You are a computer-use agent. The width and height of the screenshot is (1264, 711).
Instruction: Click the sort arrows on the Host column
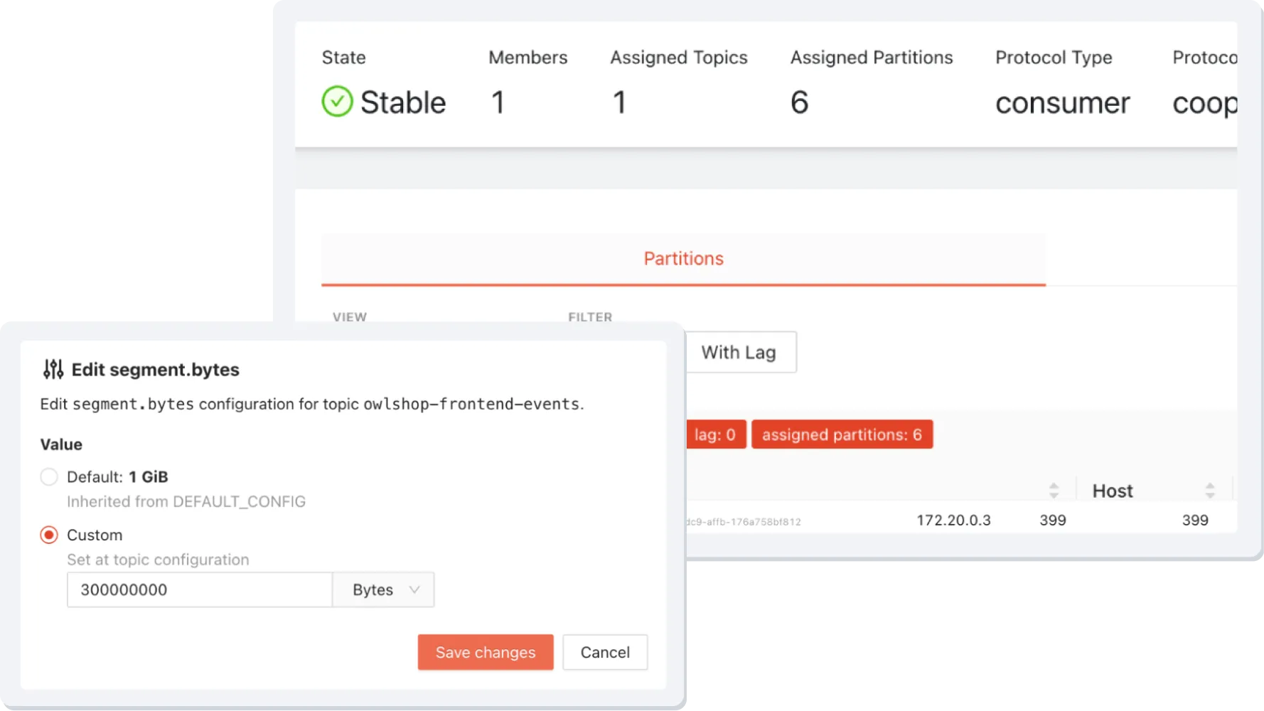(x=1209, y=489)
